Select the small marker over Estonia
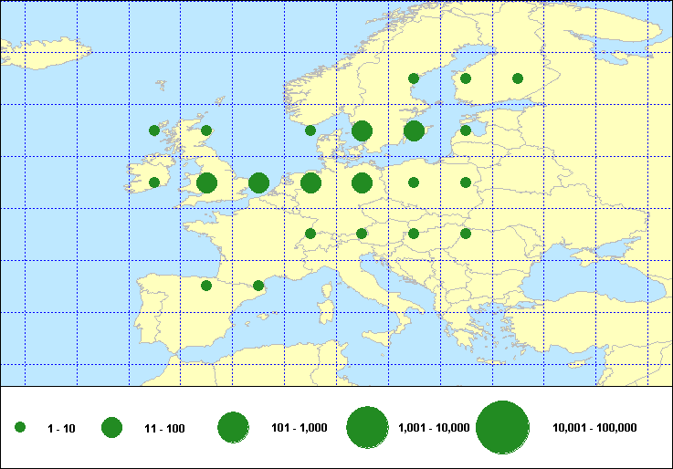 (x=466, y=130)
